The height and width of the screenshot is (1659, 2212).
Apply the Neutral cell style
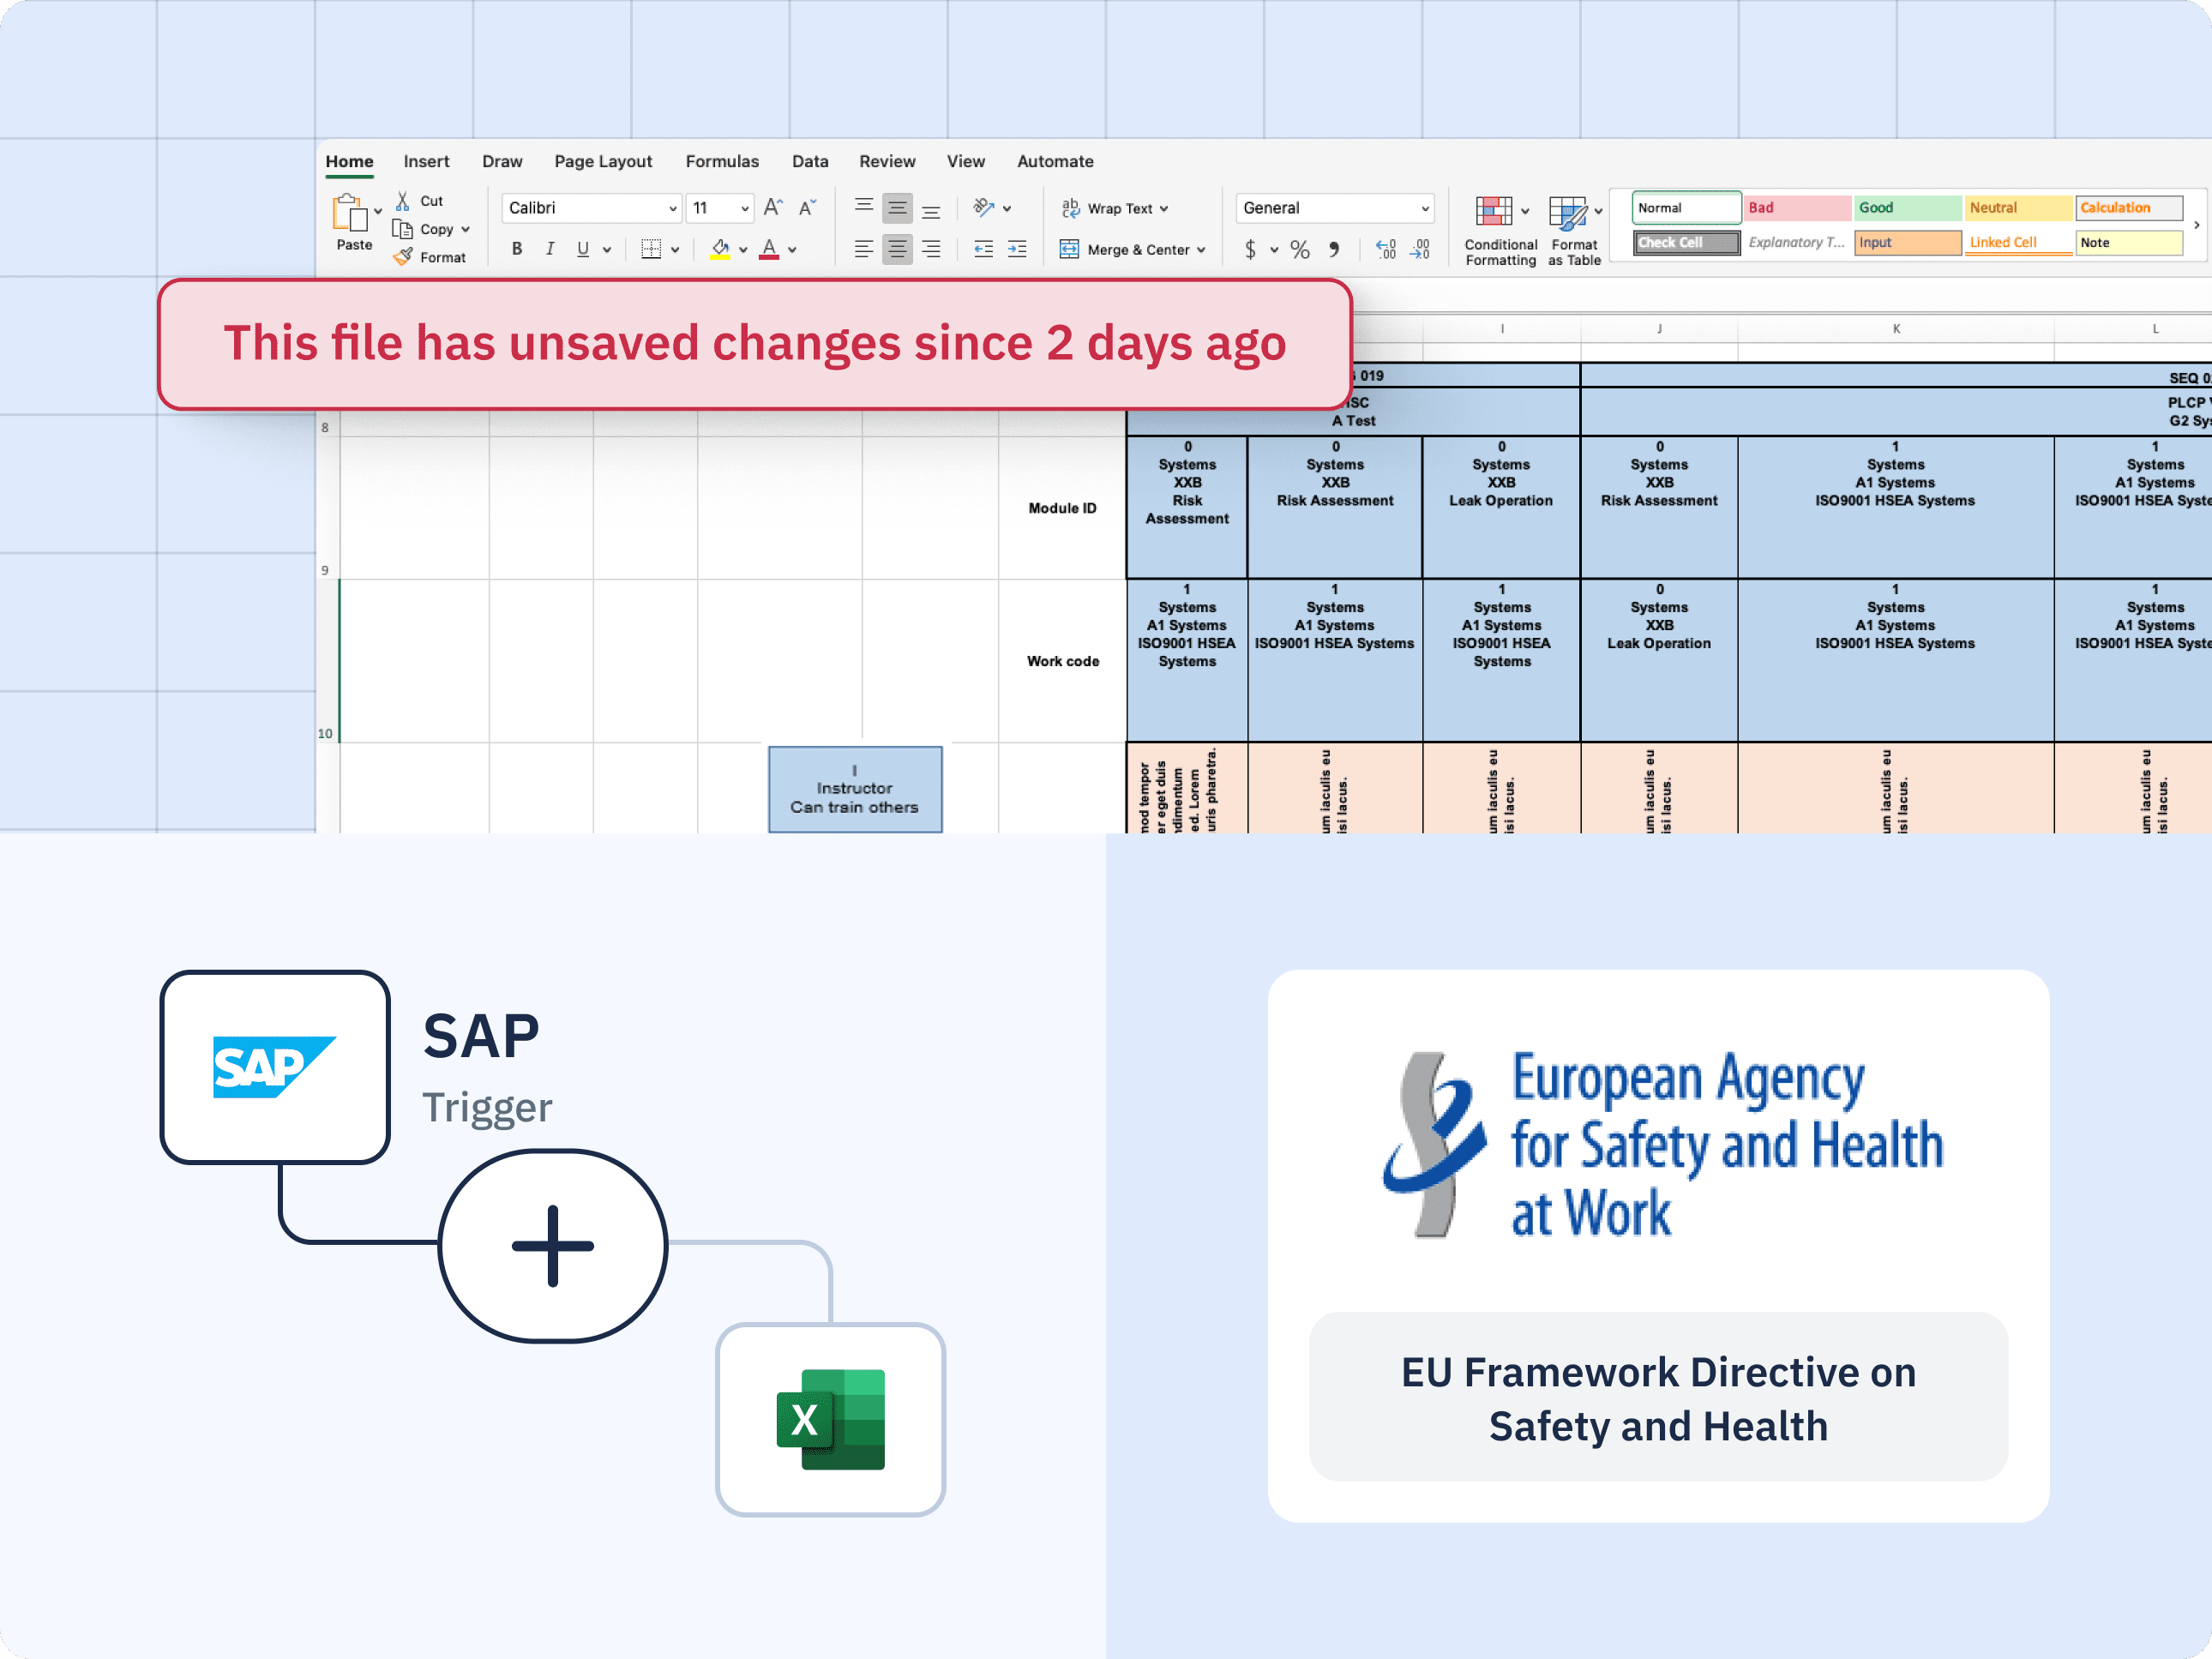pyautogui.click(x=2019, y=208)
